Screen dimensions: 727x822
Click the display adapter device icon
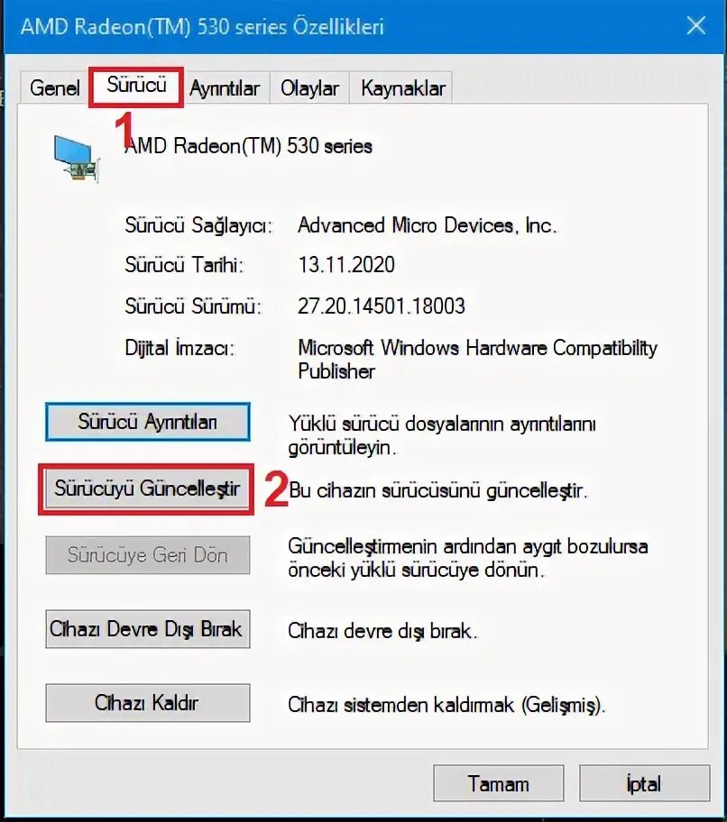[77, 159]
